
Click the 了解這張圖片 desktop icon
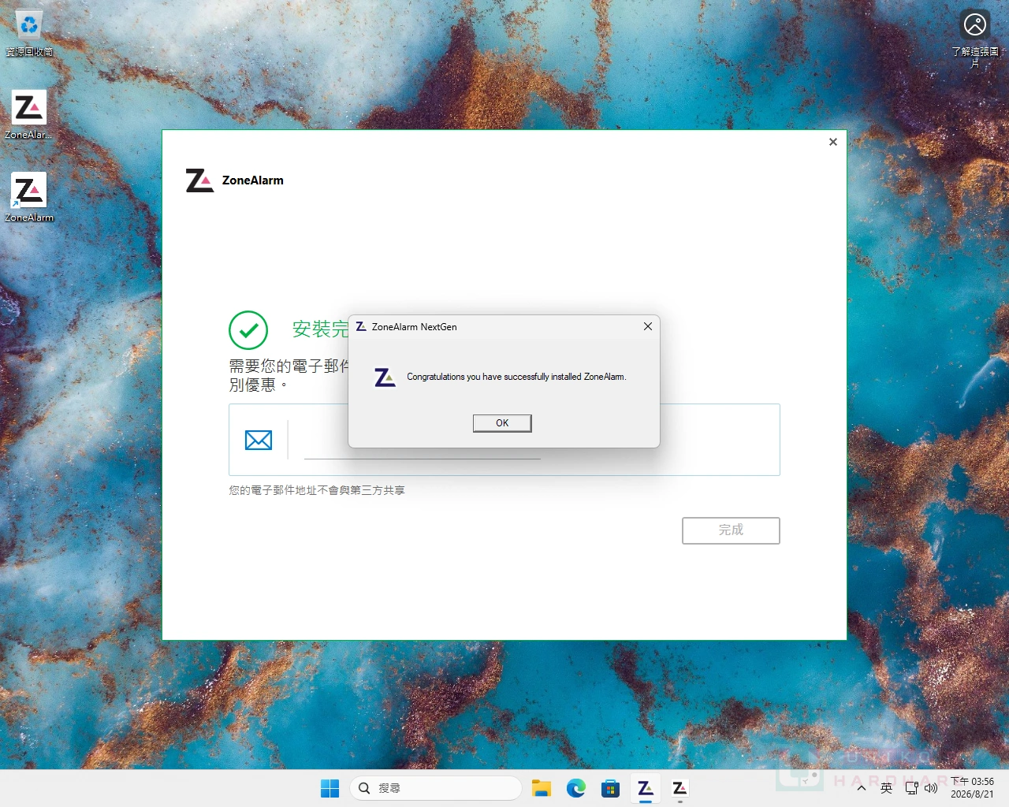point(975,39)
